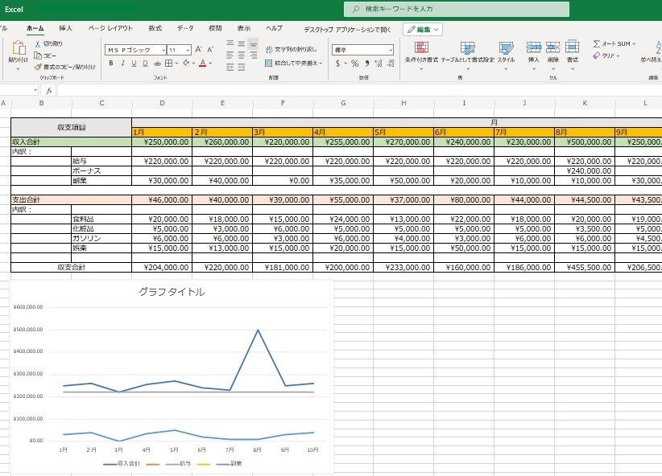Align cell content to top
This screenshot has width=662, height=476.
tap(230, 43)
